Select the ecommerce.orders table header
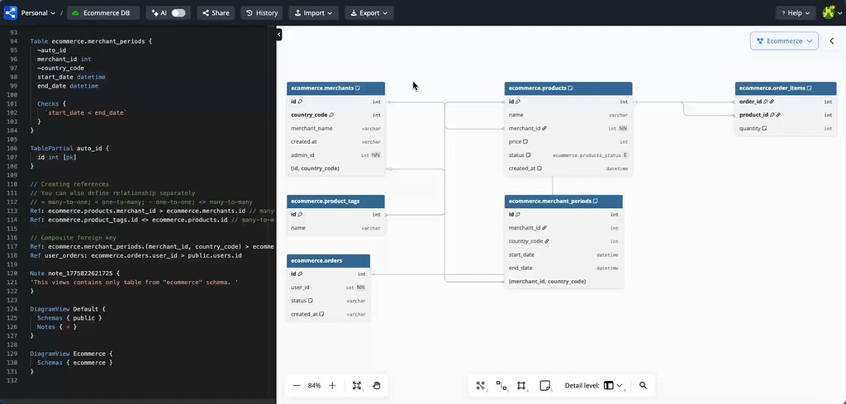Screen dimensions: 846x404 coord(328,260)
